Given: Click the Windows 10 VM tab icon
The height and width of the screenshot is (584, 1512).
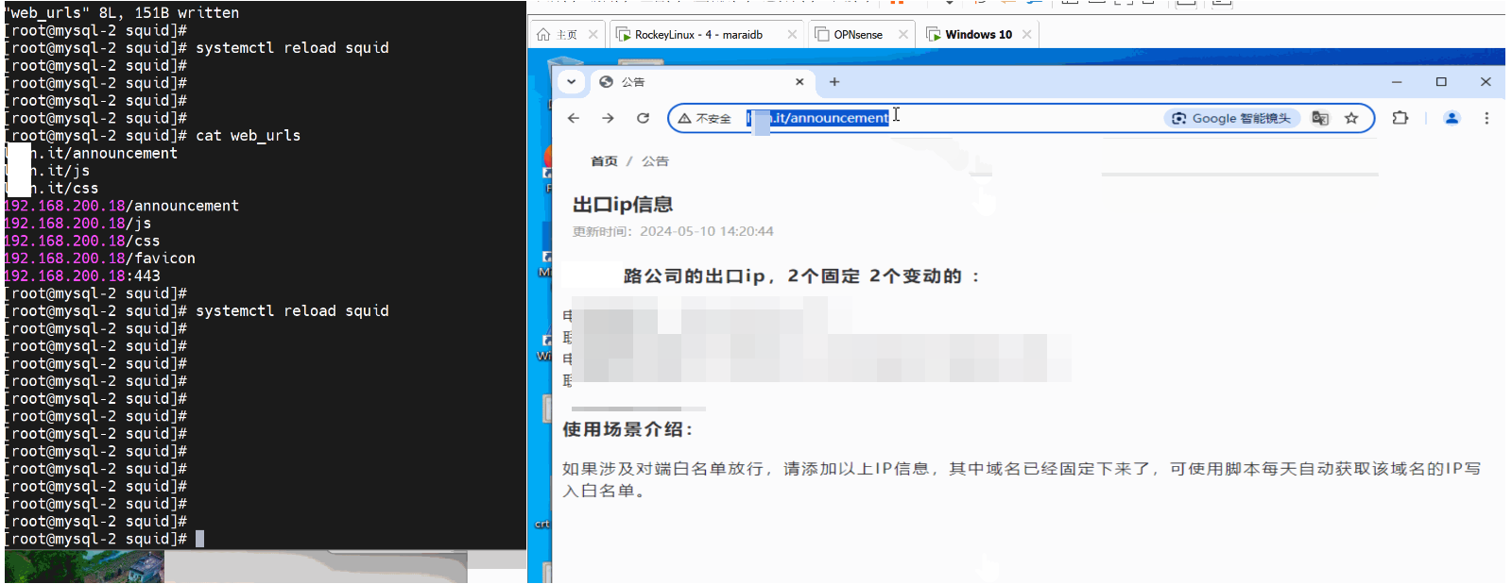Looking at the screenshot, I should point(934,34).
